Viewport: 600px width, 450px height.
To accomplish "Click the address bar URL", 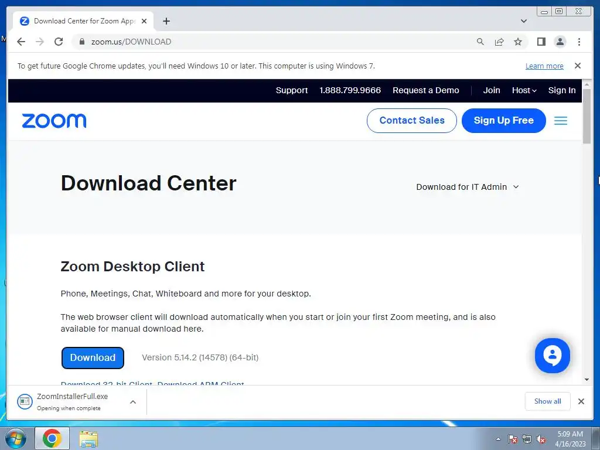I will [x=131, y=42].
